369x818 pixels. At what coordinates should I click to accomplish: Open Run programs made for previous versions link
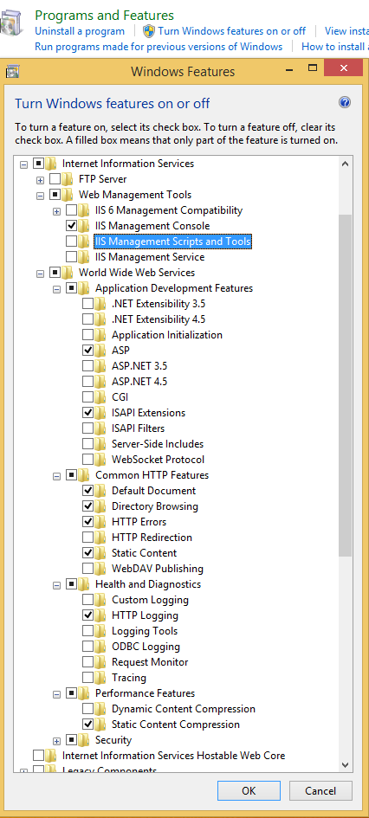click(x=159, y=47)
